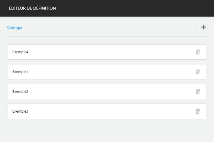214x142 pixels.
Task: Click the ÉDITEUR DE DÉFINITION header title
Action: click(x=32, y=8)
